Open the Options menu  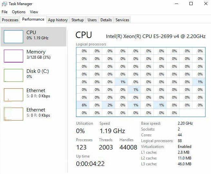[x=19, y=12]
